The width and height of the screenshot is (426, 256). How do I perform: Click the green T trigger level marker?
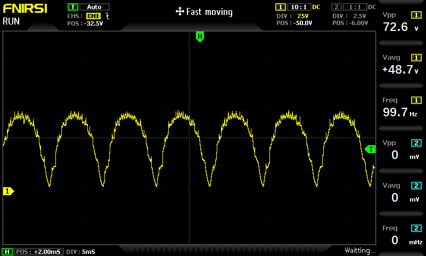pyautogui.click(x=370, y=149)
